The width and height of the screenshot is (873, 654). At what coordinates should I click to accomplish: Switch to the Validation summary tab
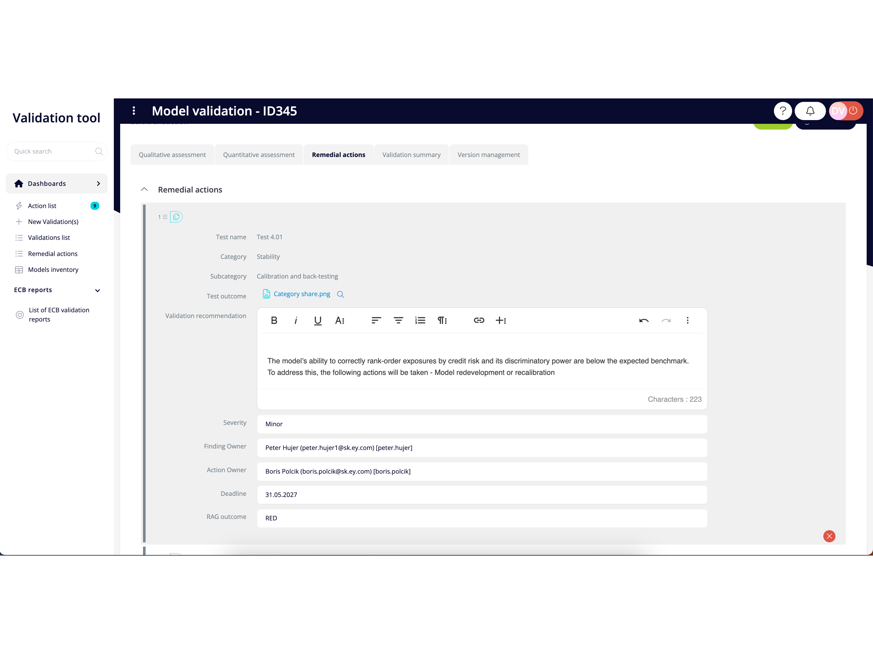pyautogui.click(x=411, y=155)
